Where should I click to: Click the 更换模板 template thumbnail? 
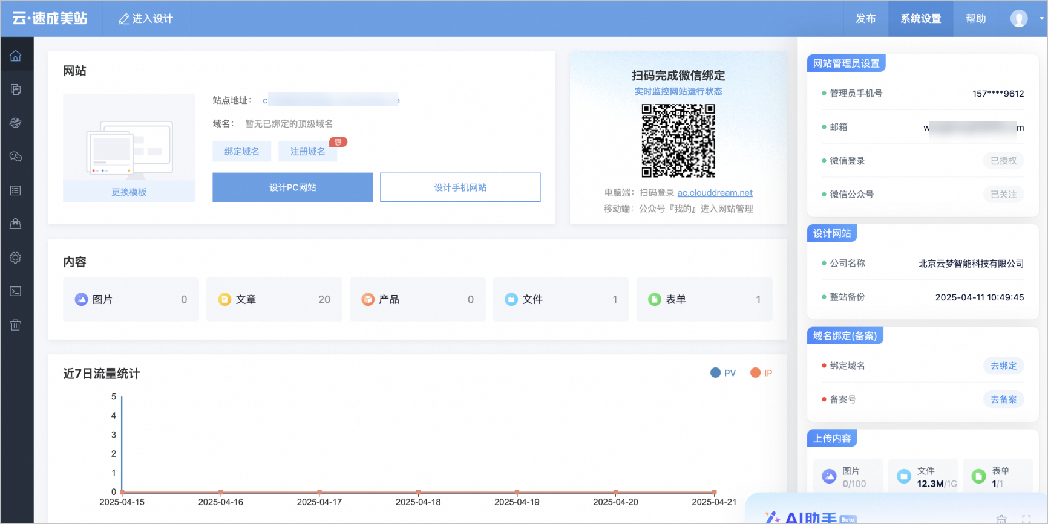[129, 148]
